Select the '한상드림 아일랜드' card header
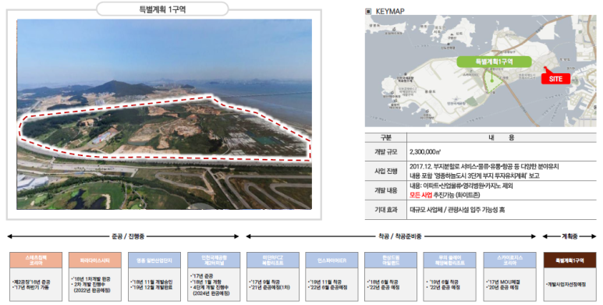This screenshot has height=305, width=603. pos(391,260)
